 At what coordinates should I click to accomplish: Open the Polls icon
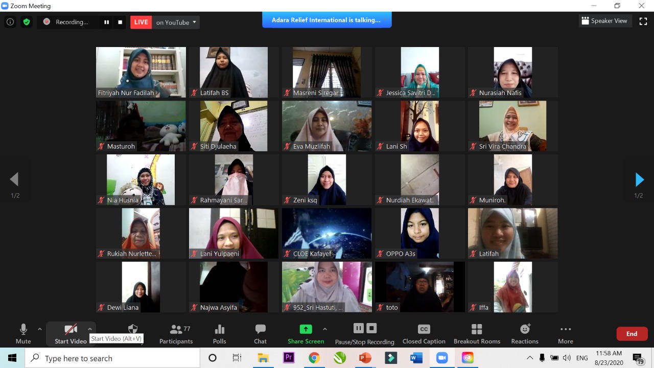tap(219, 334)
